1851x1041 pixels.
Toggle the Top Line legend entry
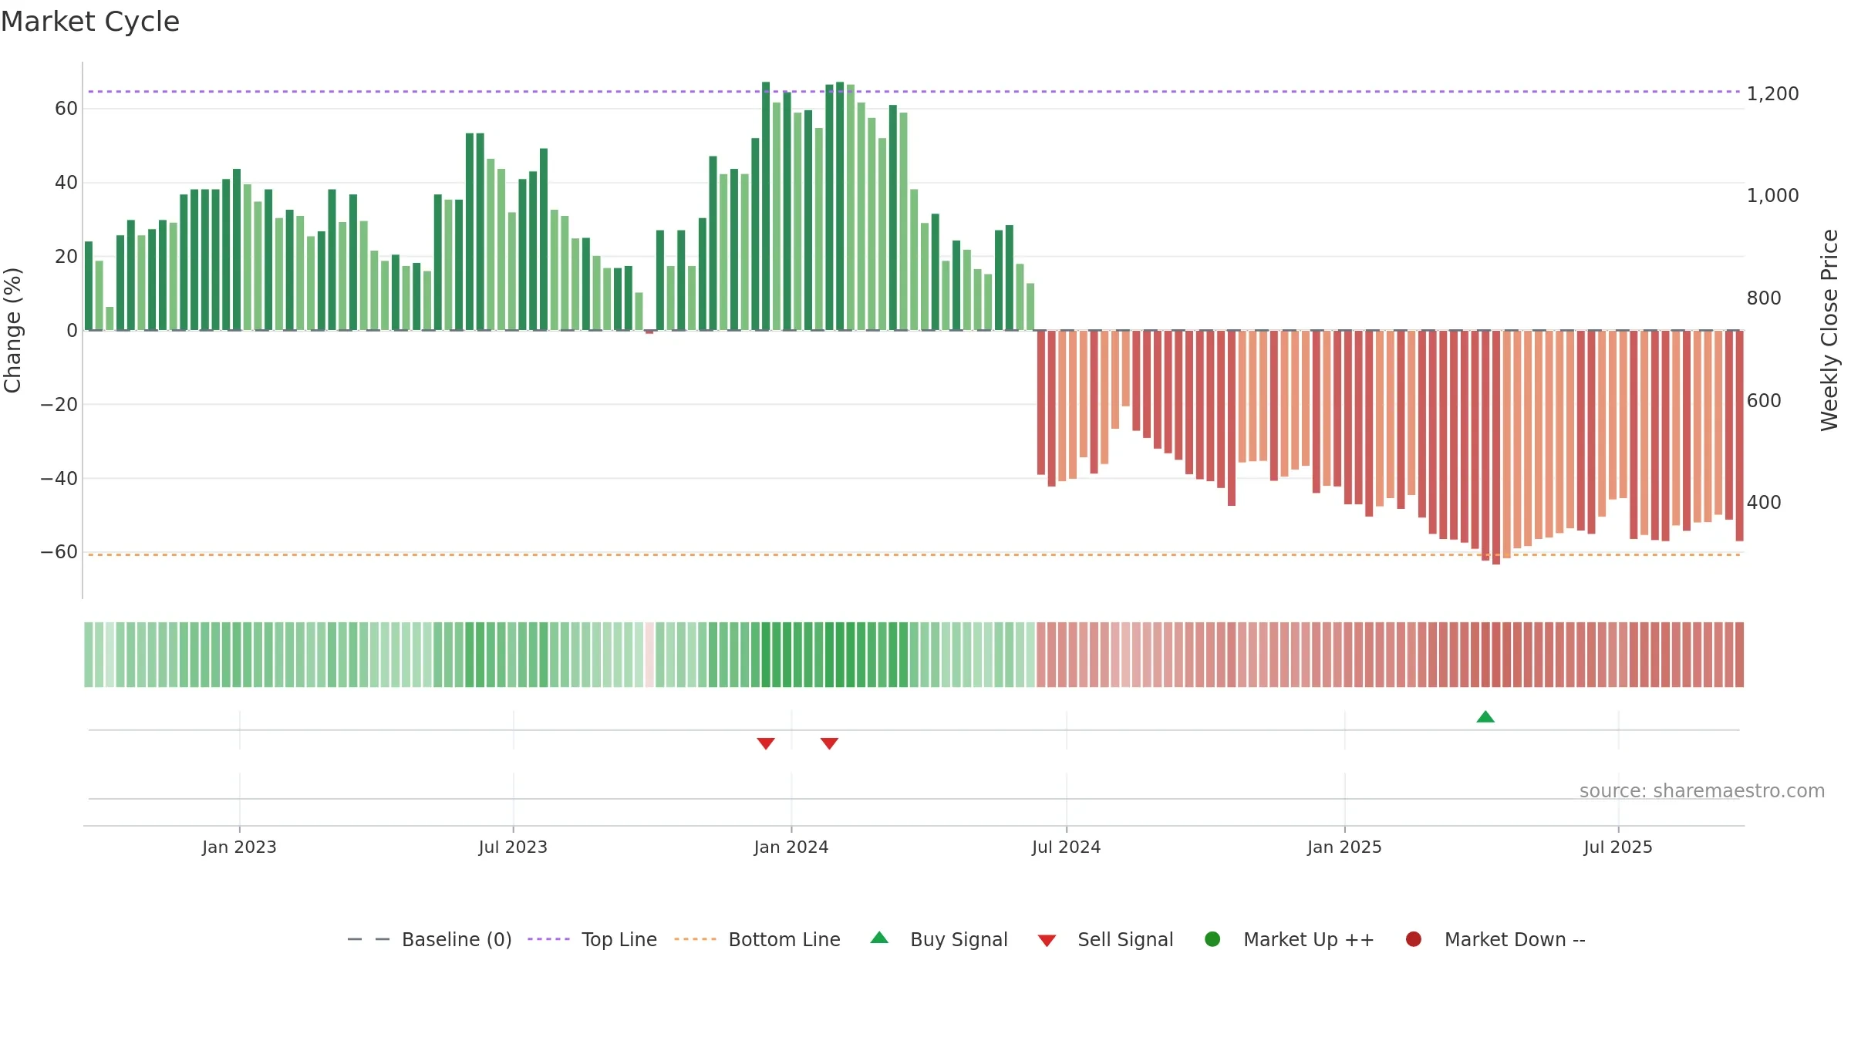(x=592, y=939)
